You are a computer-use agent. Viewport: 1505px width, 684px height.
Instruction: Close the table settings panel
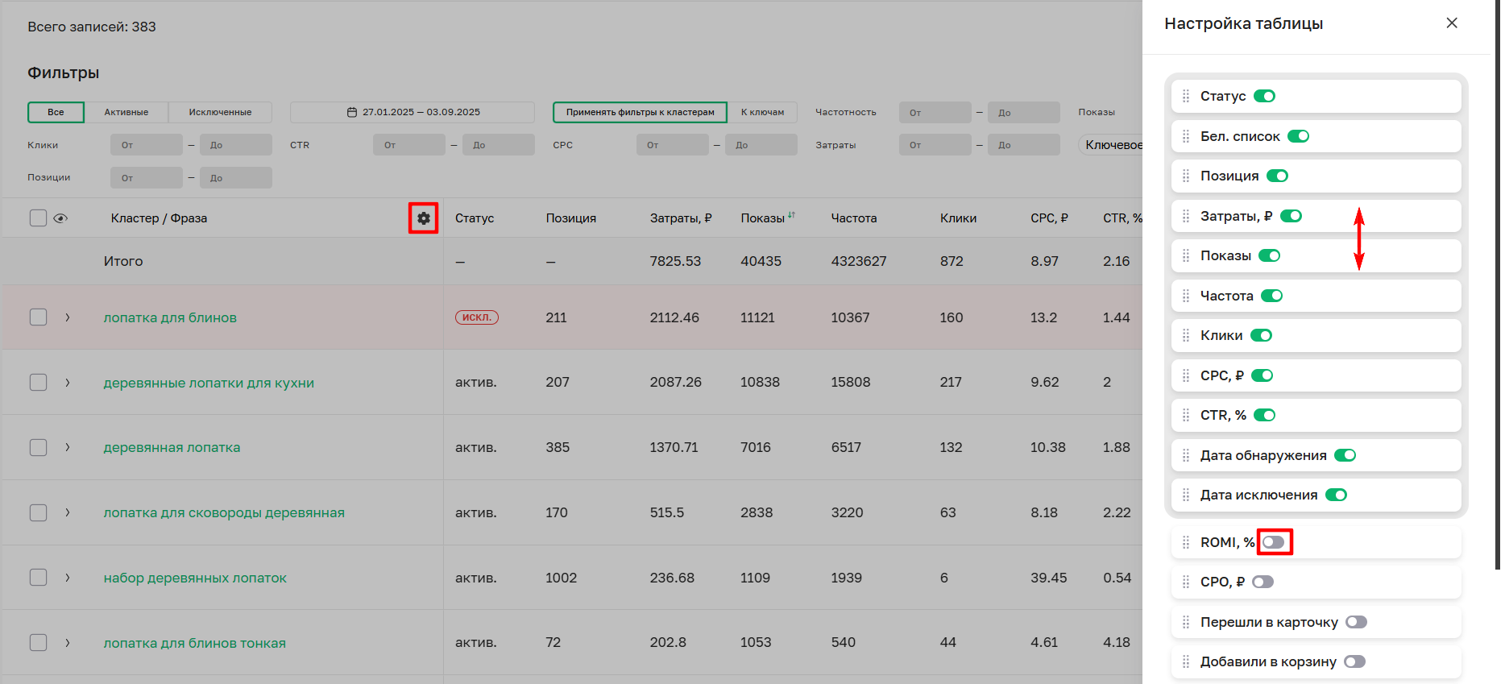coord(1451,23)
